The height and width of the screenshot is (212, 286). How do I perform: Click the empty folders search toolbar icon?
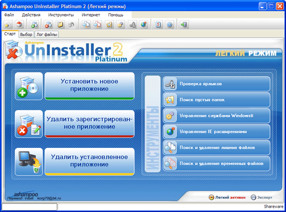click(x=109, y=24)
